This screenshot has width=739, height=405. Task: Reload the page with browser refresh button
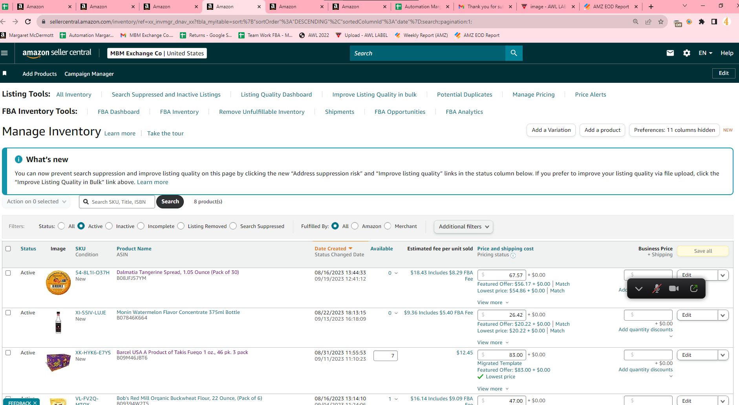28,22
